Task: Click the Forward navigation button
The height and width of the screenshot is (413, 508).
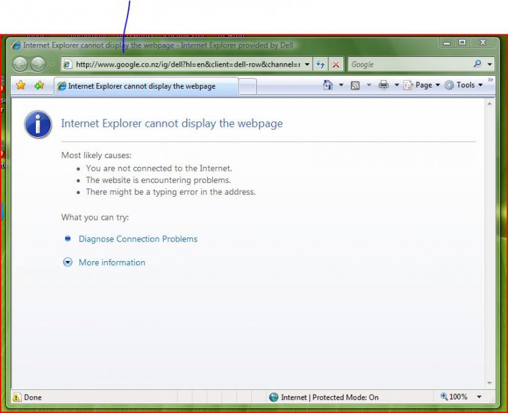Action: click(38, 64)
